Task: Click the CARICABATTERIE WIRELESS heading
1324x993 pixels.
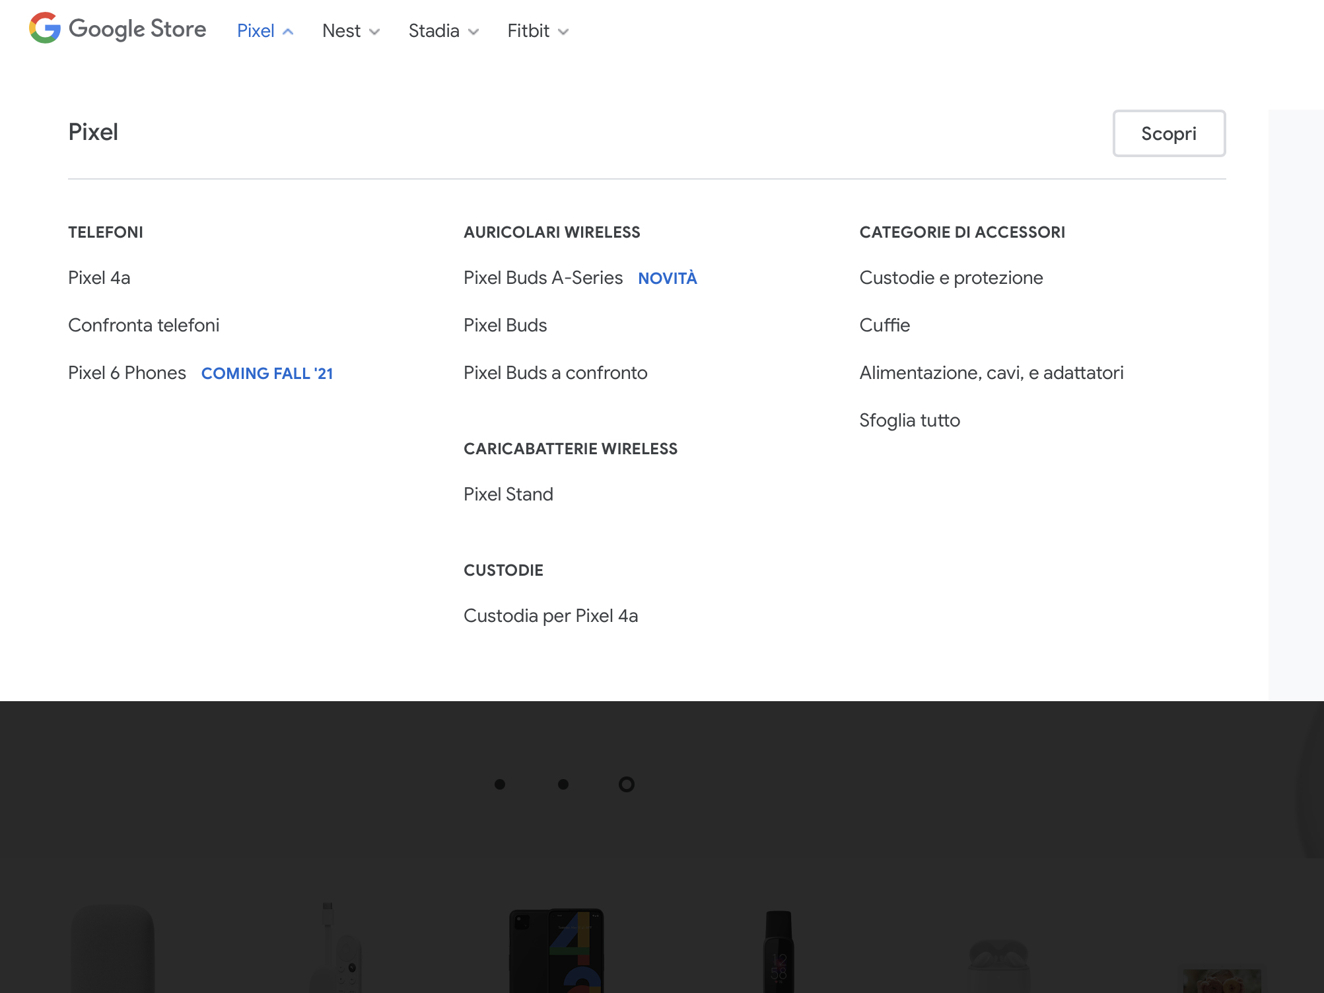Action: (x=571, y=449)
